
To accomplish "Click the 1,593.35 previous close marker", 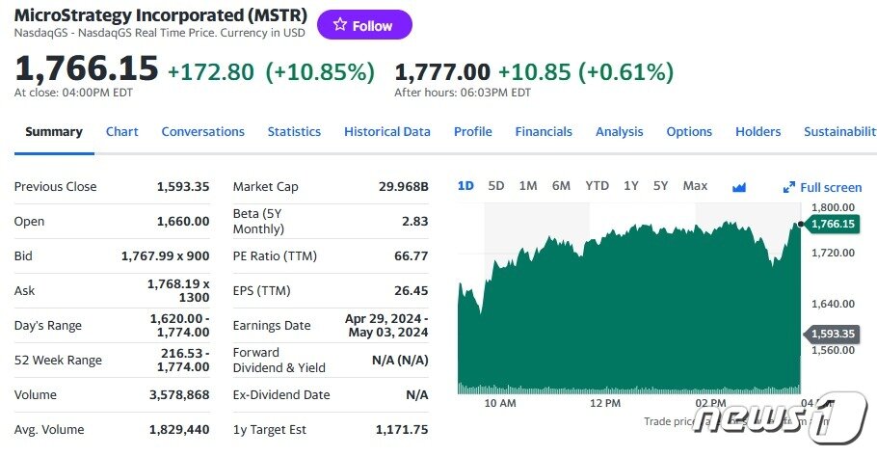I will pos(833,334).
